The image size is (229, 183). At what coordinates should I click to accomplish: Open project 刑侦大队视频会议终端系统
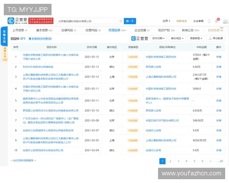coord(38,67)
